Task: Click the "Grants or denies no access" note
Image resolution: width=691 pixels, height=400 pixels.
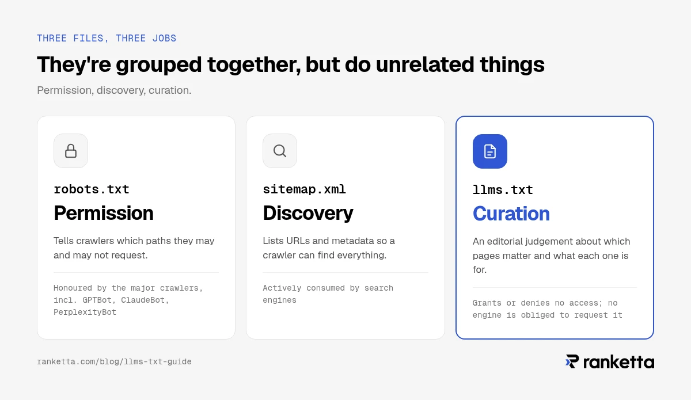Action: tap(548, 309)
